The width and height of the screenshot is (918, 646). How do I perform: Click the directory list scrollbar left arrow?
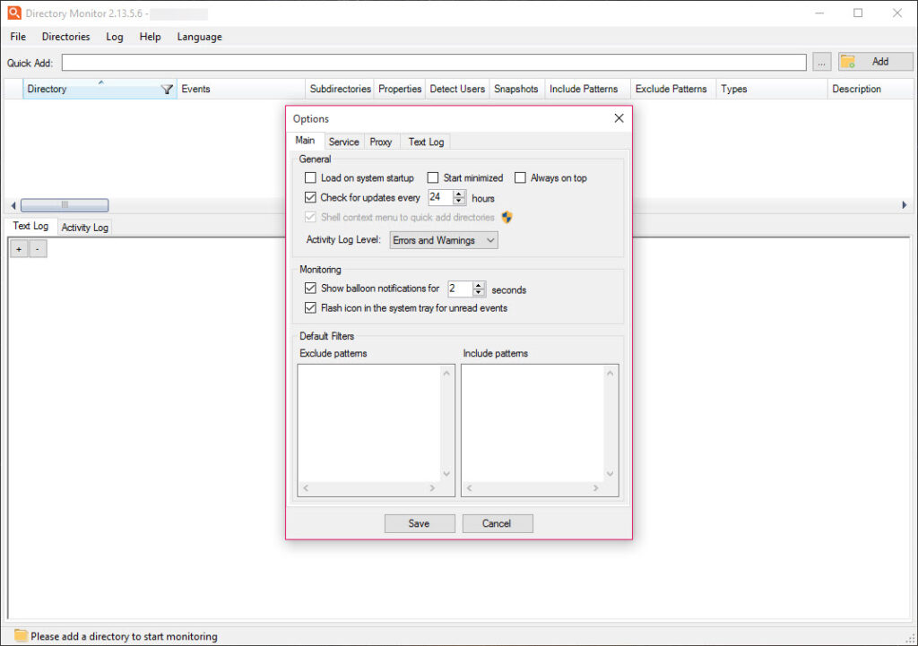click(x=13, y=205)
